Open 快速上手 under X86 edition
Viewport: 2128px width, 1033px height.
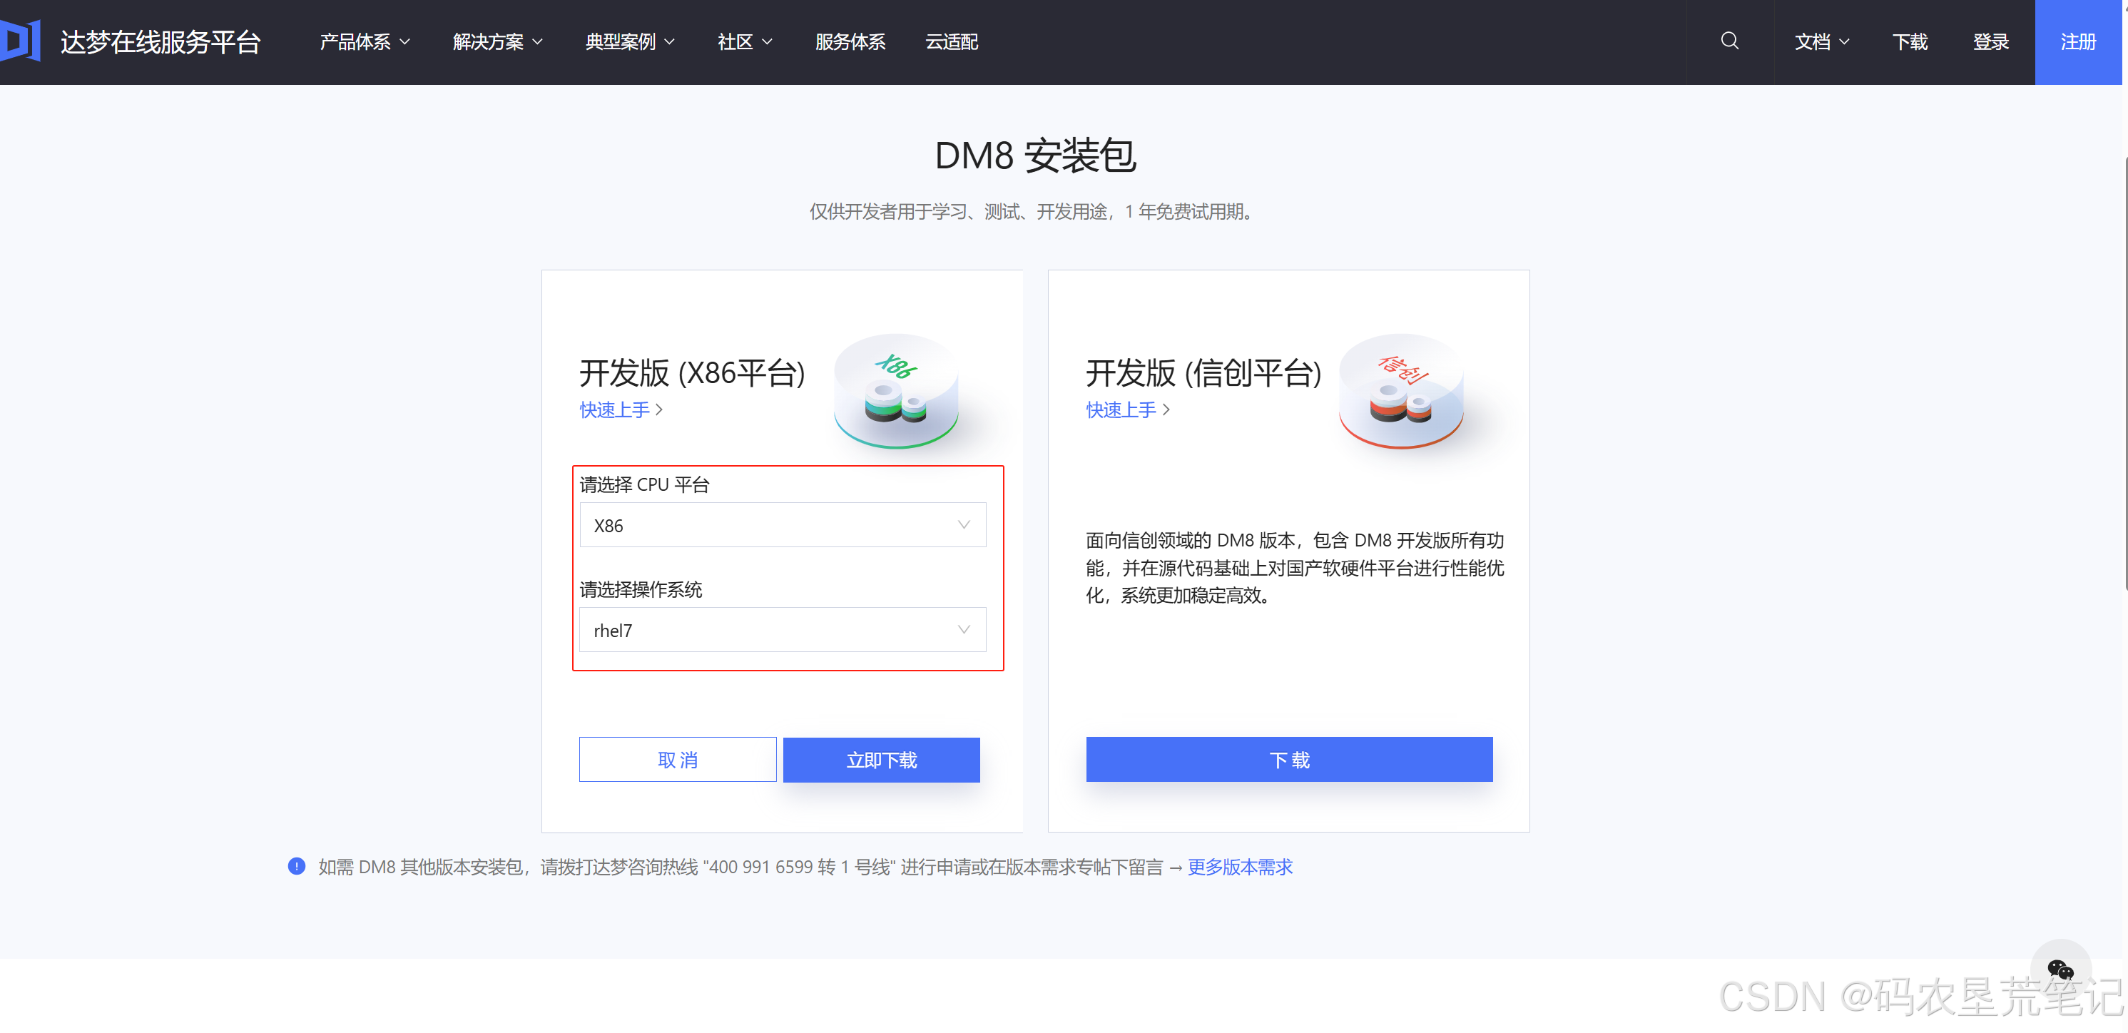click(621, 409)
